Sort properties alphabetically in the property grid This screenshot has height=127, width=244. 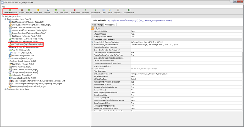96,28
